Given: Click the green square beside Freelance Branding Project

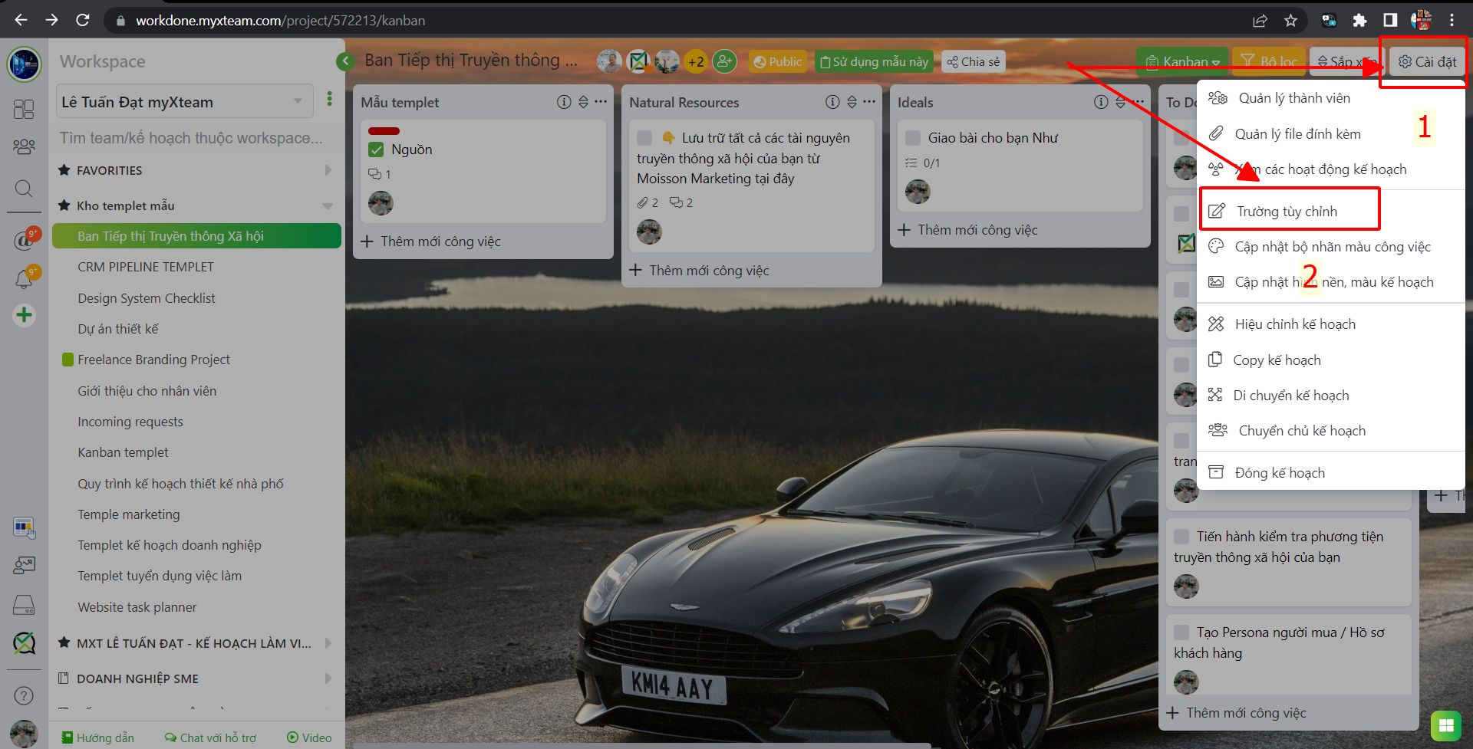Looking at the screenshot, I should [x=68, y=360].
